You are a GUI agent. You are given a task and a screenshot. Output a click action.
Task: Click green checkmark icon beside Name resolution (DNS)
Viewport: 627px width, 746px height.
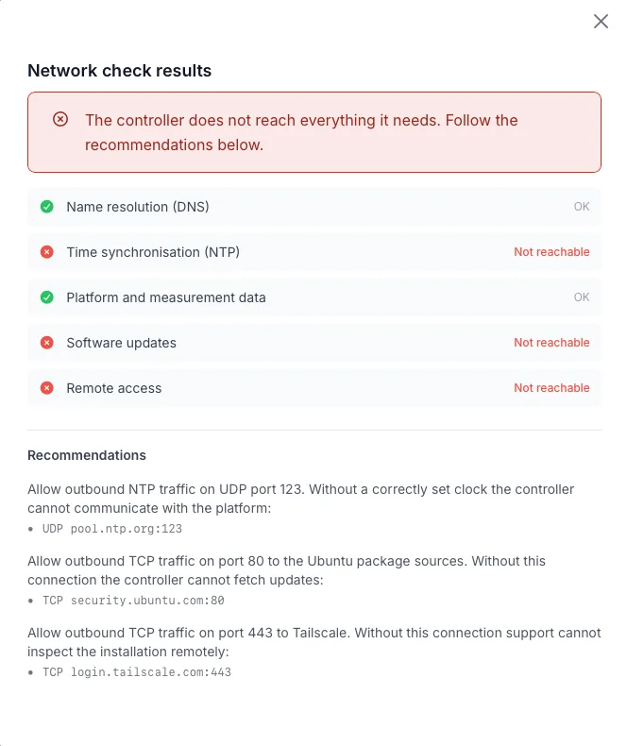[x=46, y=207]
